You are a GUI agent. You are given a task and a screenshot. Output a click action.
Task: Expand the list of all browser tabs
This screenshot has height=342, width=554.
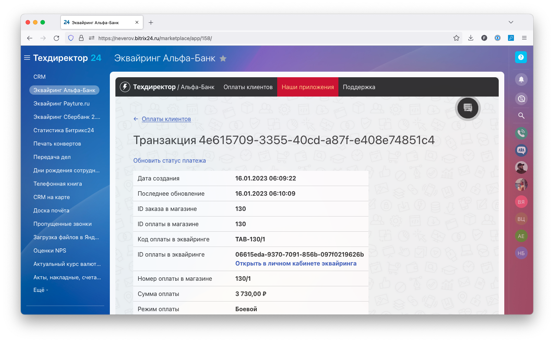point(511,22)
